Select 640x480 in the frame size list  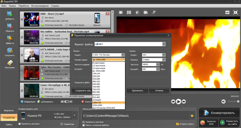pyautogui.click(x=109, y=84)
